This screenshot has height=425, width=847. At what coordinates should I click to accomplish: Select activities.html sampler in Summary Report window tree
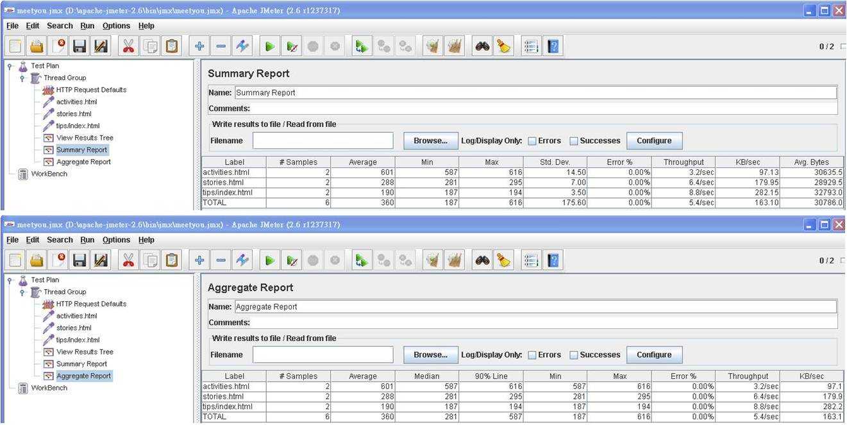point(77,102)
